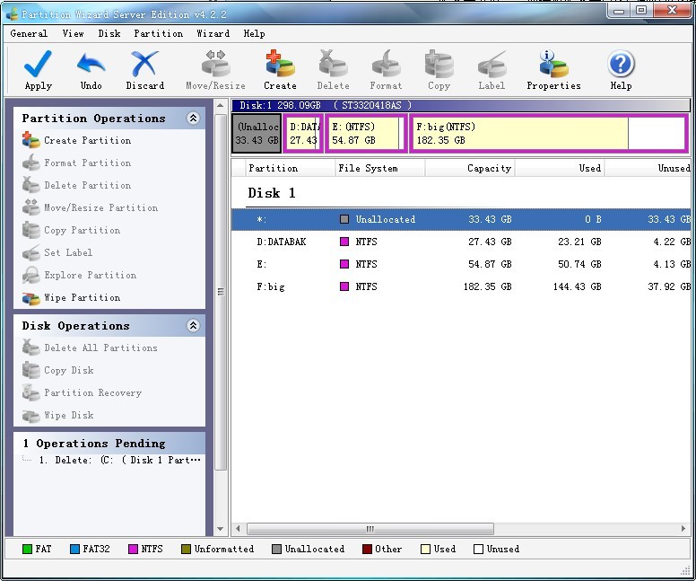696x581 pixels.
Task: Click the 144.43 GB used value
Action: [577, 286]
